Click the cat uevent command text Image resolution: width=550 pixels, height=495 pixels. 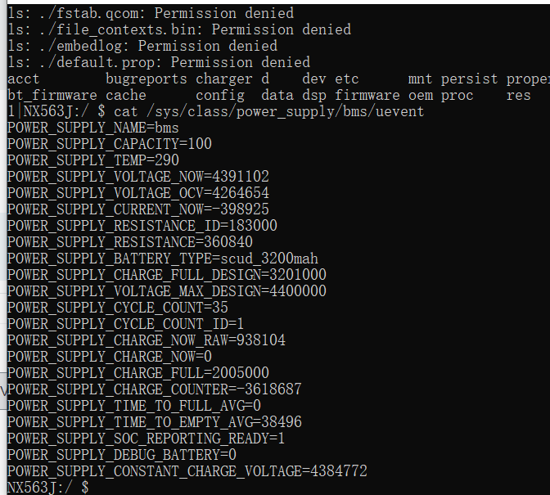click(272, 111)
